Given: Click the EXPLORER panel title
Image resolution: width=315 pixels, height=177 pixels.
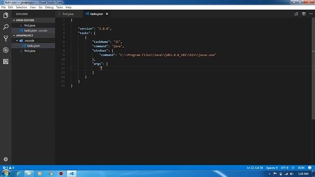Looking at the screenshot, I should (22, 14).
